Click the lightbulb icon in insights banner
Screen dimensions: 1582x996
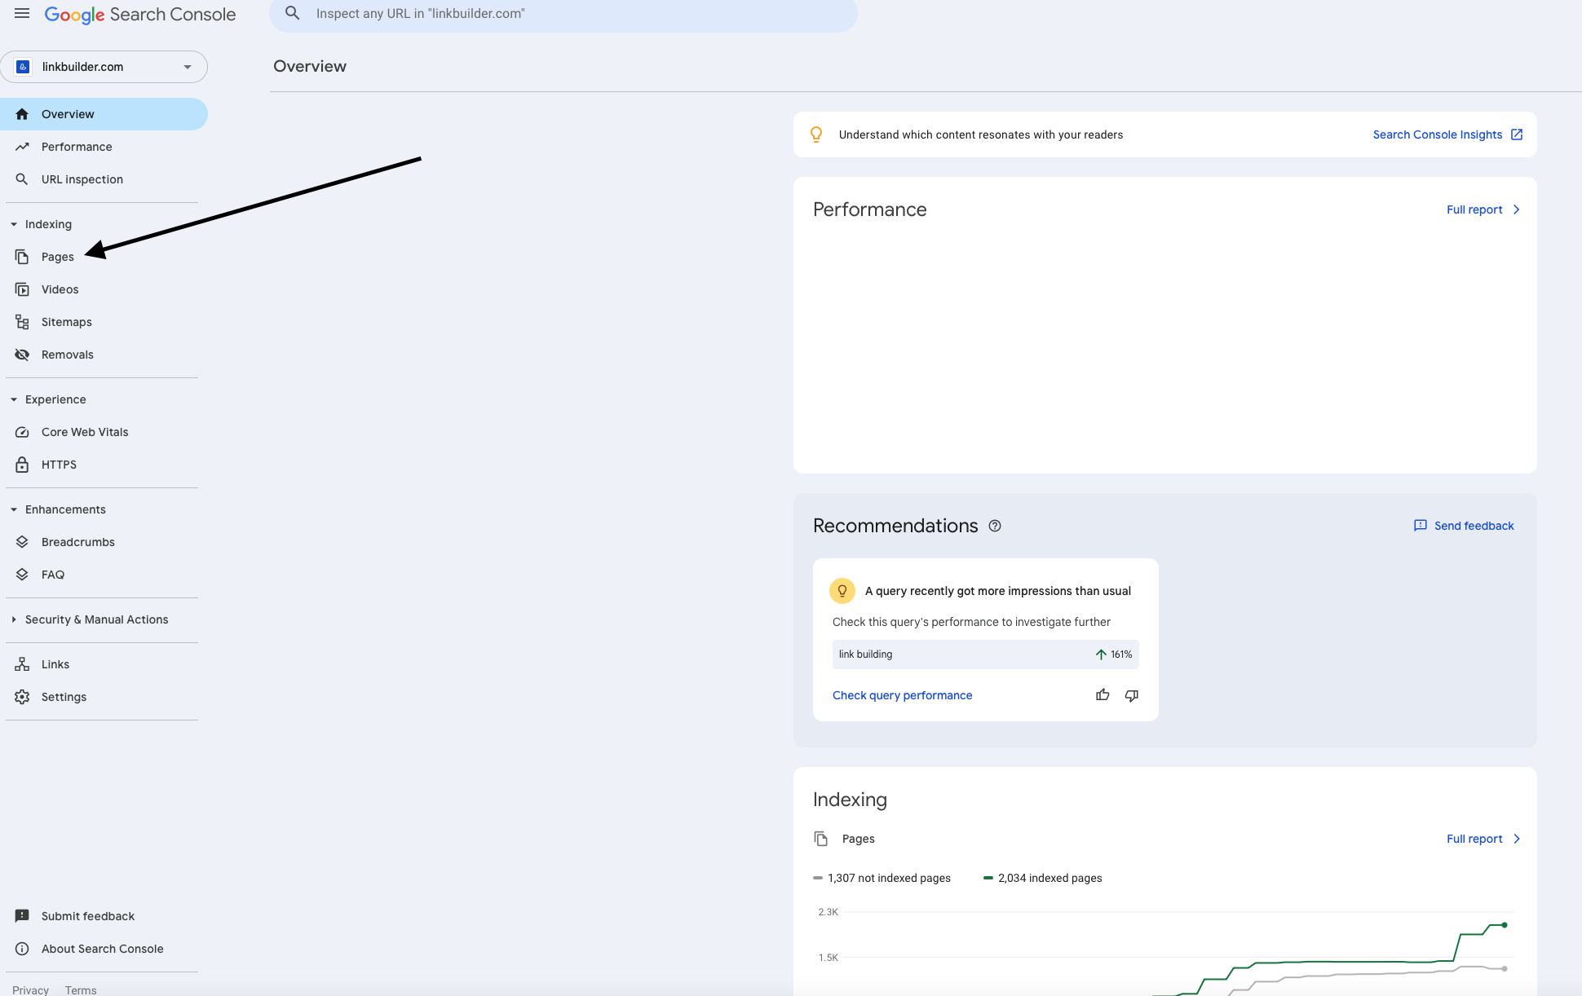(816, 134)
